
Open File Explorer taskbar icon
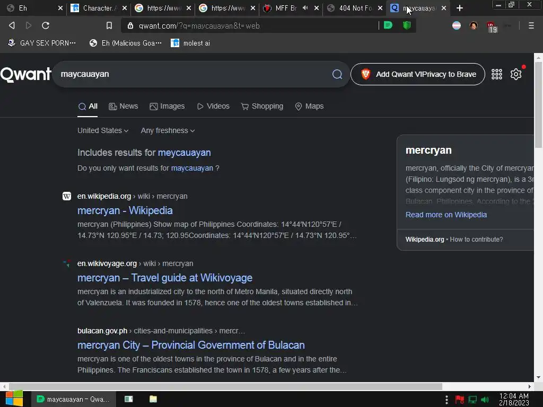tap(153, 399)
